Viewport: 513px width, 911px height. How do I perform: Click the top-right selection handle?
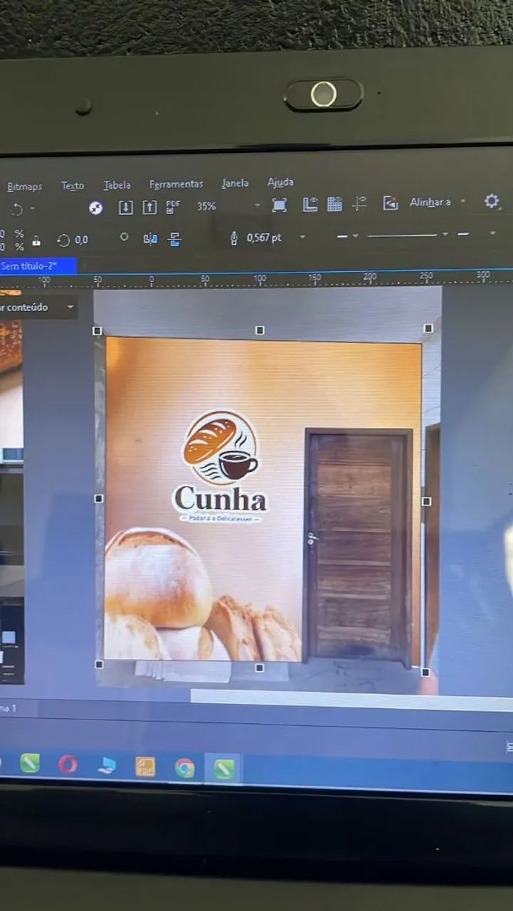pyautogui.click(x=428, y=328)
